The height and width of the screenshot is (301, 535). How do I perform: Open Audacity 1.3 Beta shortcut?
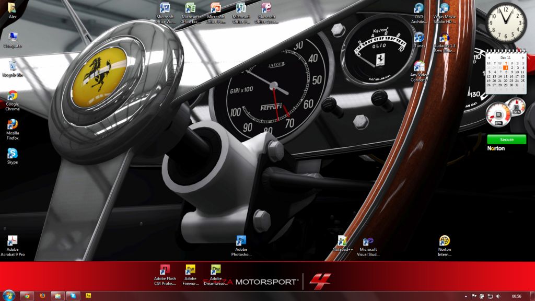pyautogui.click(x=444, y=42)
